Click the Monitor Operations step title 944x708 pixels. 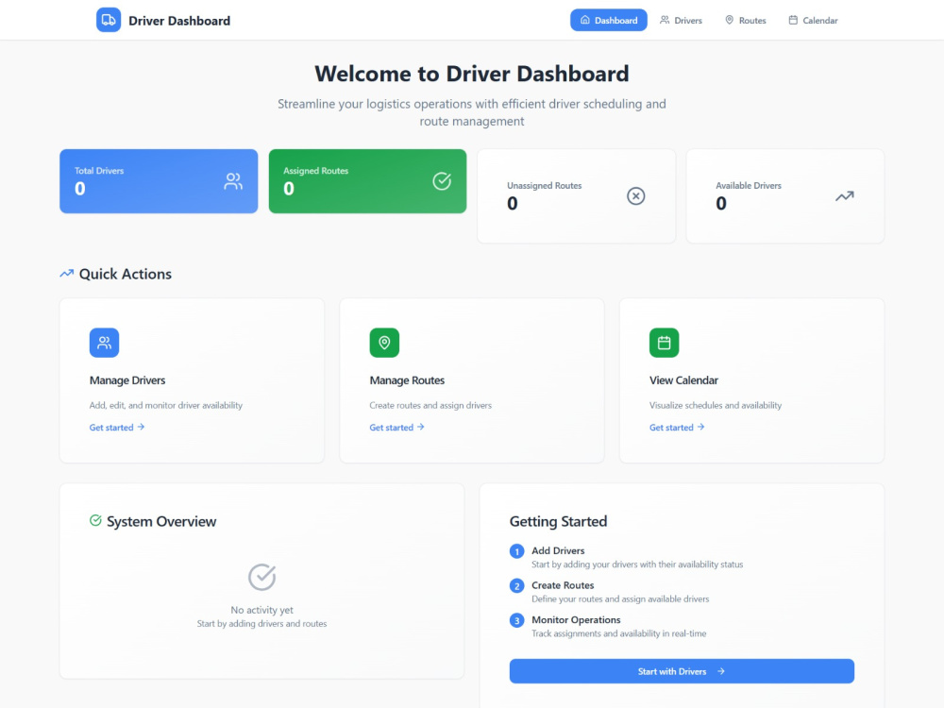(576, 620)
